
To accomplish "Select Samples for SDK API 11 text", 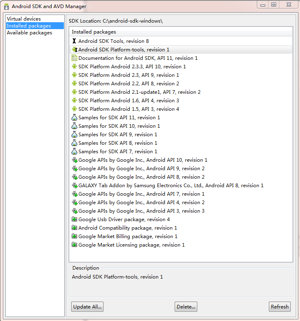I will [119, 118].
